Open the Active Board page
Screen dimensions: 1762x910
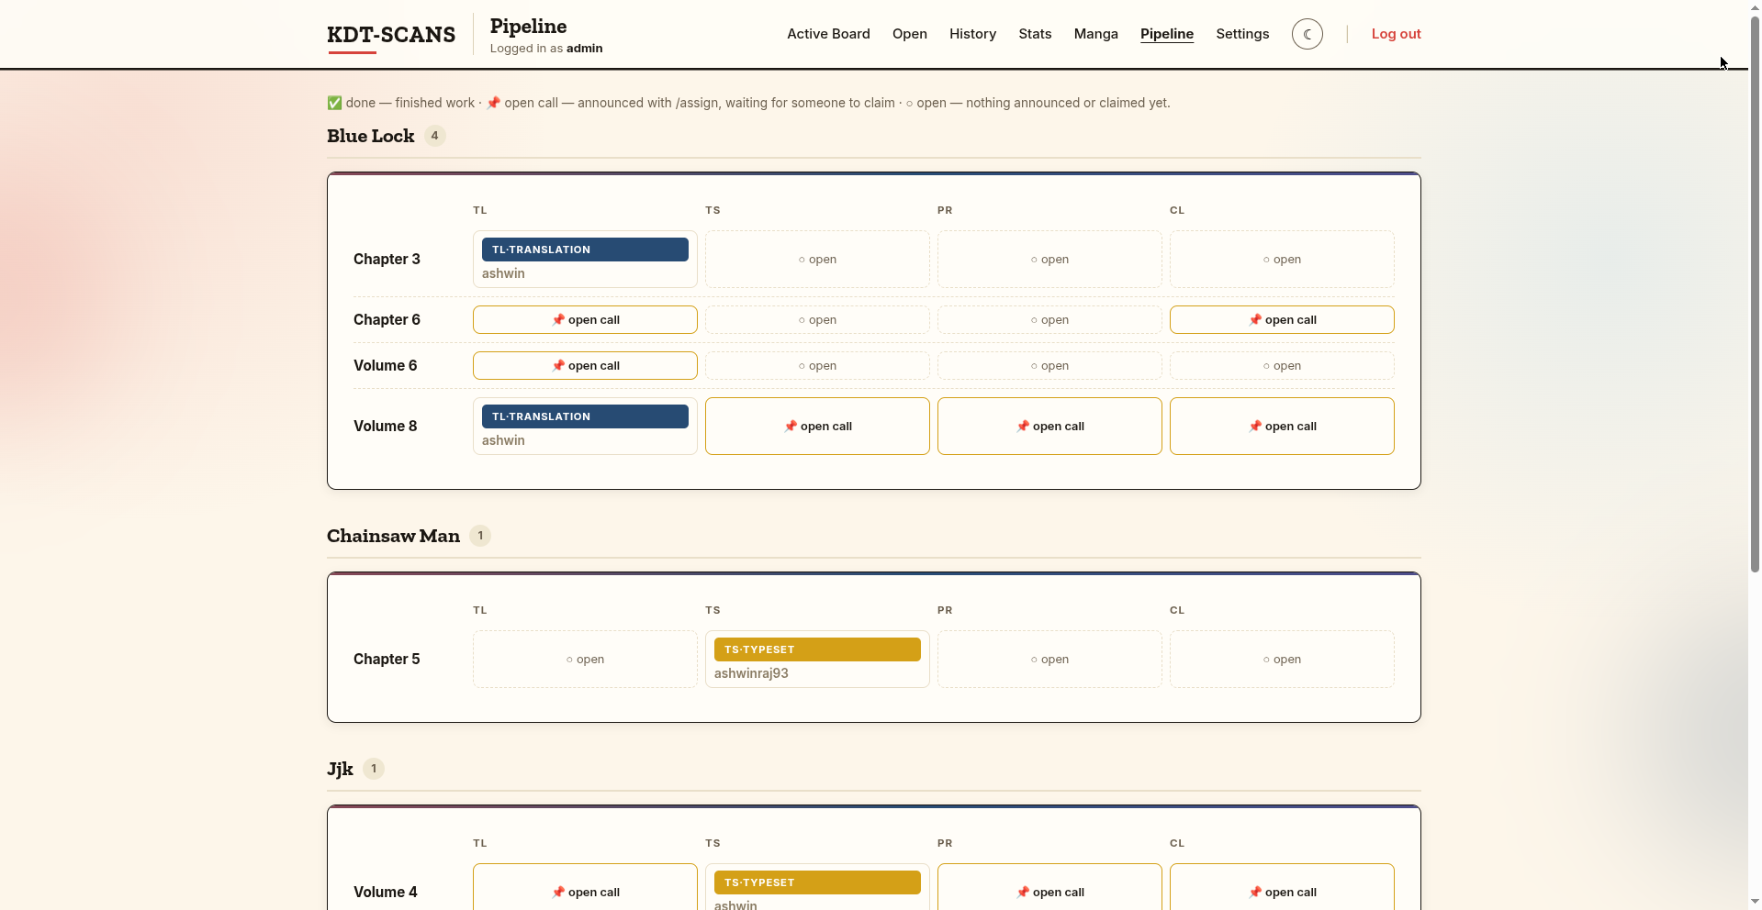click(x=828, y=34)
